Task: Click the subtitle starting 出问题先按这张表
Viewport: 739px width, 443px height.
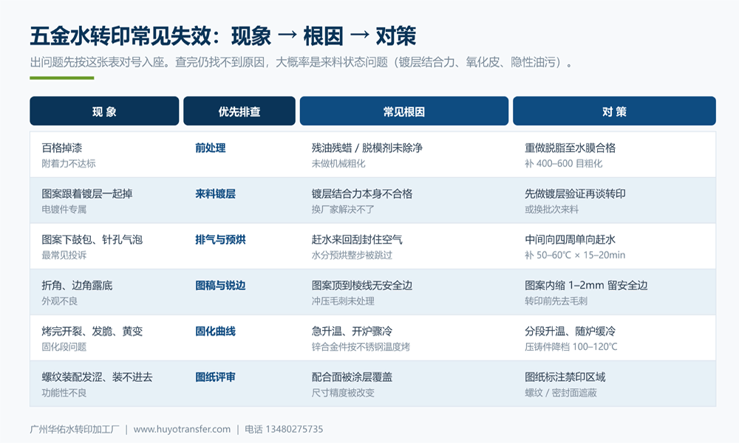Action: click(302, 62)
